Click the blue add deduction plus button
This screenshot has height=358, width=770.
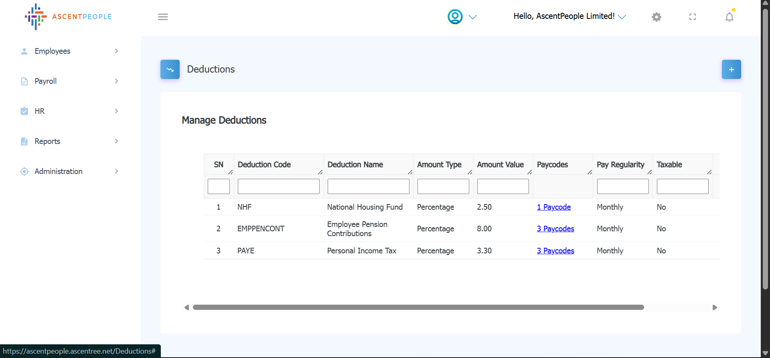click(731, 69)
